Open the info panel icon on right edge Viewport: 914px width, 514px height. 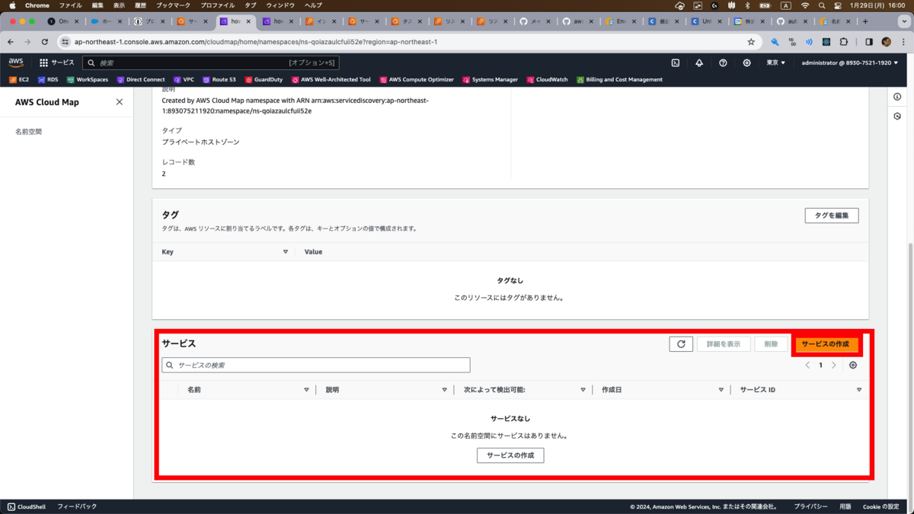[x=897, y=97]
